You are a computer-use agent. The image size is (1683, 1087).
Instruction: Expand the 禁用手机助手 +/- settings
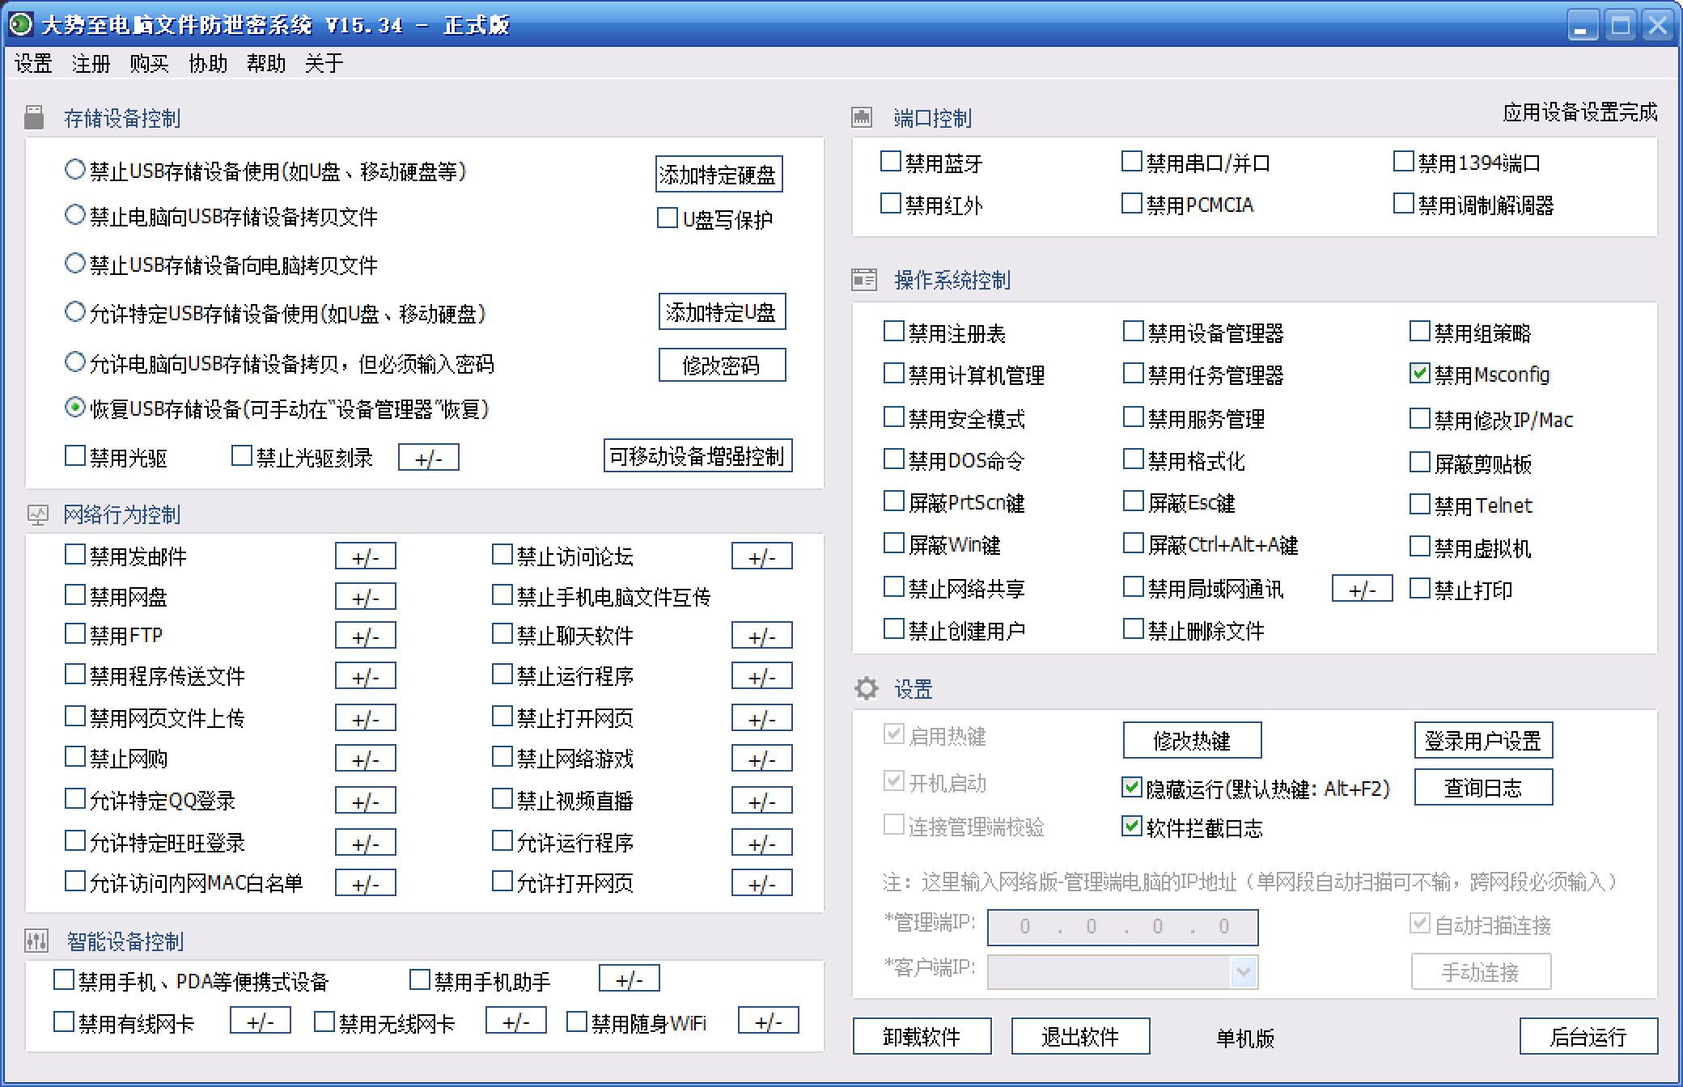(x=629, y=979)
